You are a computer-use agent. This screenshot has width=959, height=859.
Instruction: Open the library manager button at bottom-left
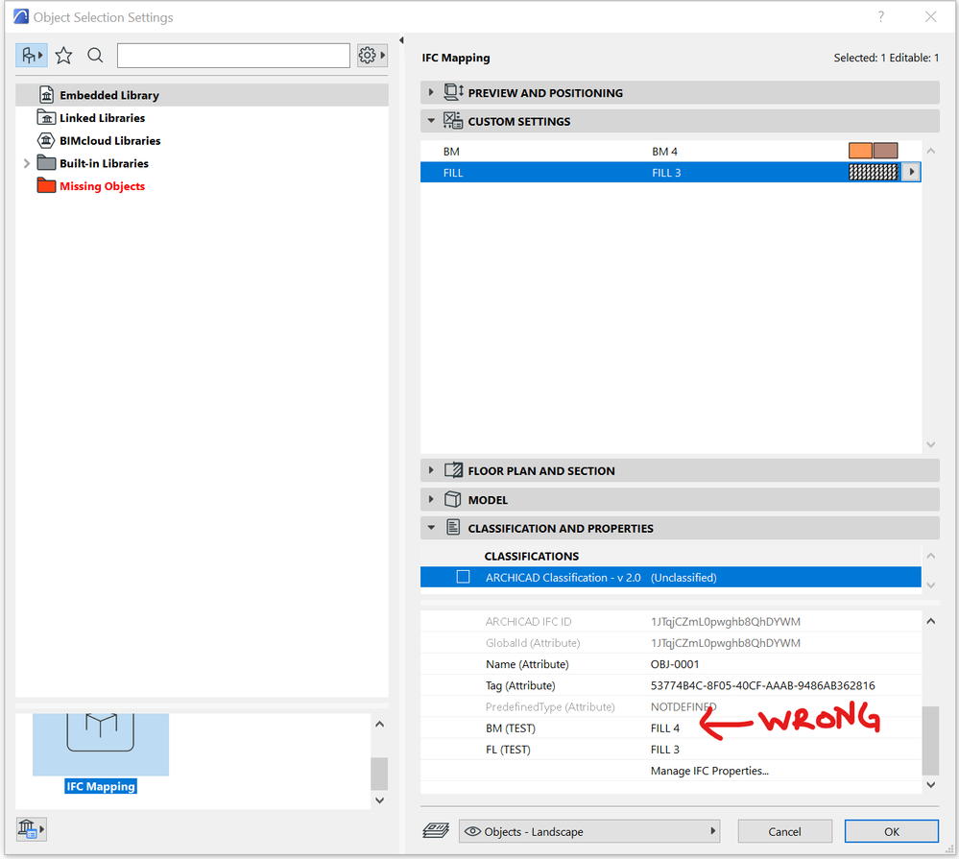pyautogui.click(x=31, y=829)
